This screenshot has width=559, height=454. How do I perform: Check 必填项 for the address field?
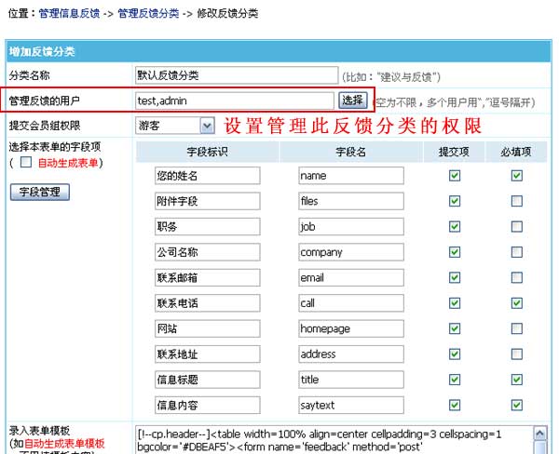tap(516, 354)
